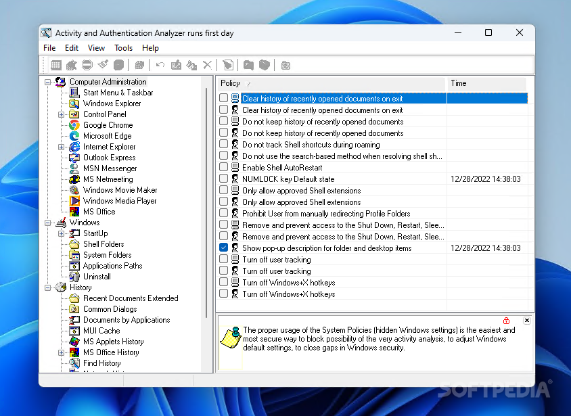Select Windows Explorer tree item
The image size is (571, 416).
click(112, 103)
